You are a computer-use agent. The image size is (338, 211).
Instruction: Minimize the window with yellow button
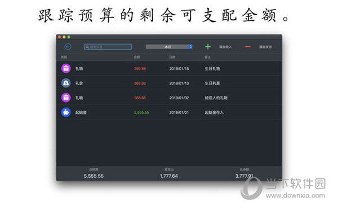coord(64,37)
